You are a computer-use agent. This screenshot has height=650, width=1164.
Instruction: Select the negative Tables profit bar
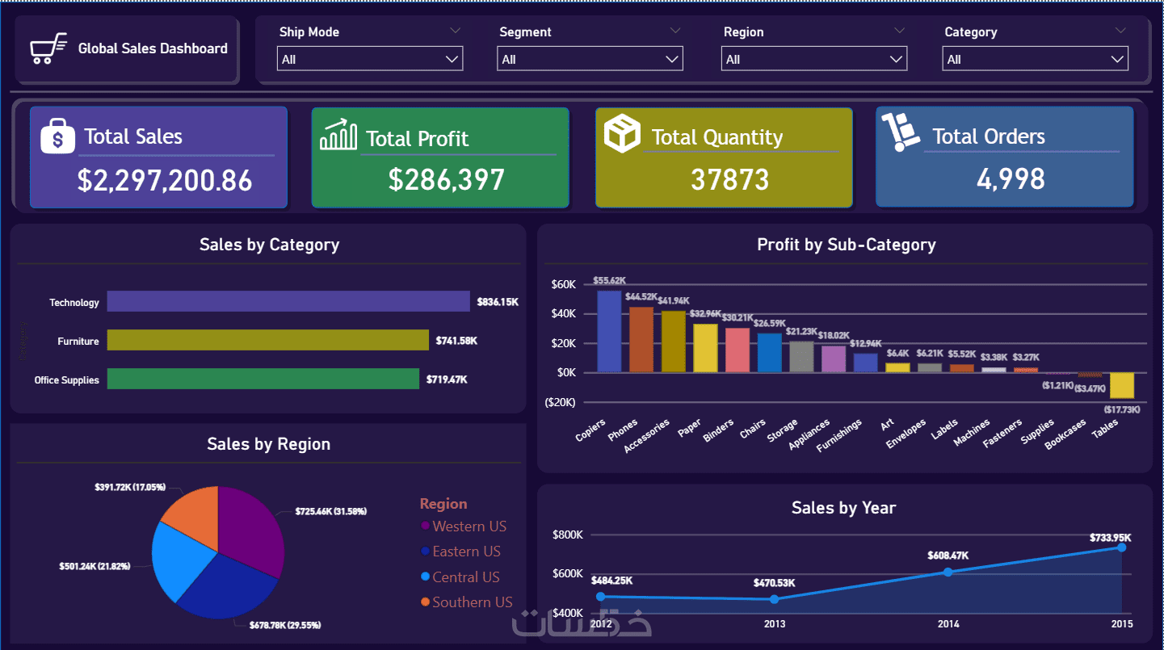click(x=1122, y=385)
